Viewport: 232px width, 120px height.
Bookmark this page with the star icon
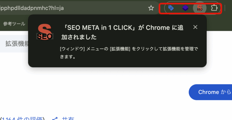coord(151,8)
